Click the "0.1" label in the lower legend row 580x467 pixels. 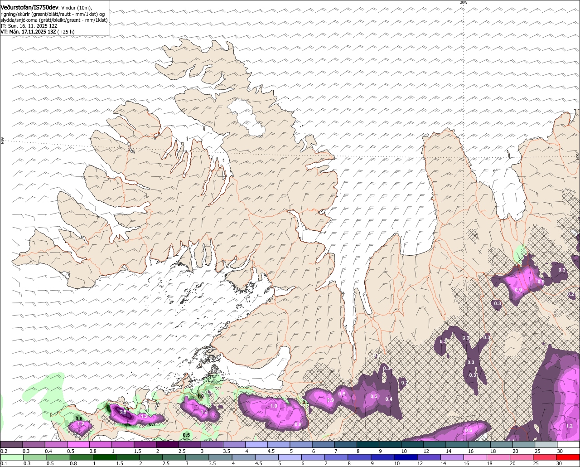point(4,463)
